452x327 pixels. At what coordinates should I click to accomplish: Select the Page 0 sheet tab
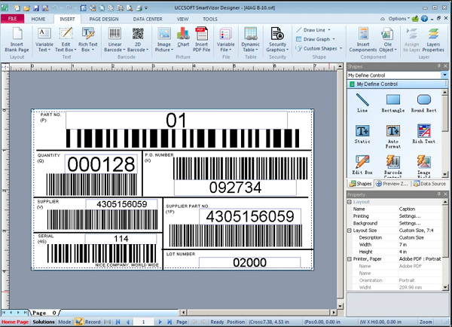pos(44,313)
